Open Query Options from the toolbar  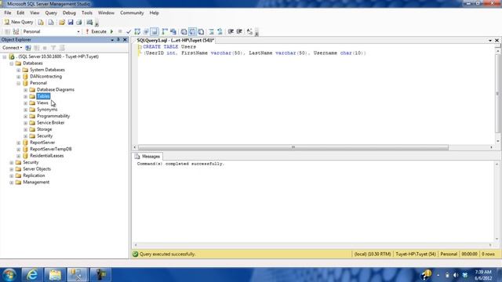coord(146,31)
